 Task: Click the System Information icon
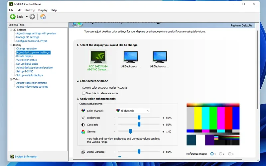click(12, 156)
